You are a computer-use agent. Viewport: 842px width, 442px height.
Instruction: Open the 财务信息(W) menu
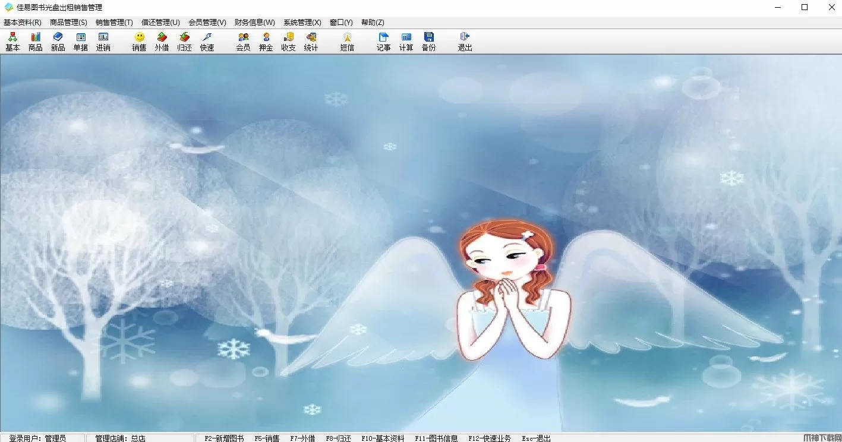tap(254, 23)
